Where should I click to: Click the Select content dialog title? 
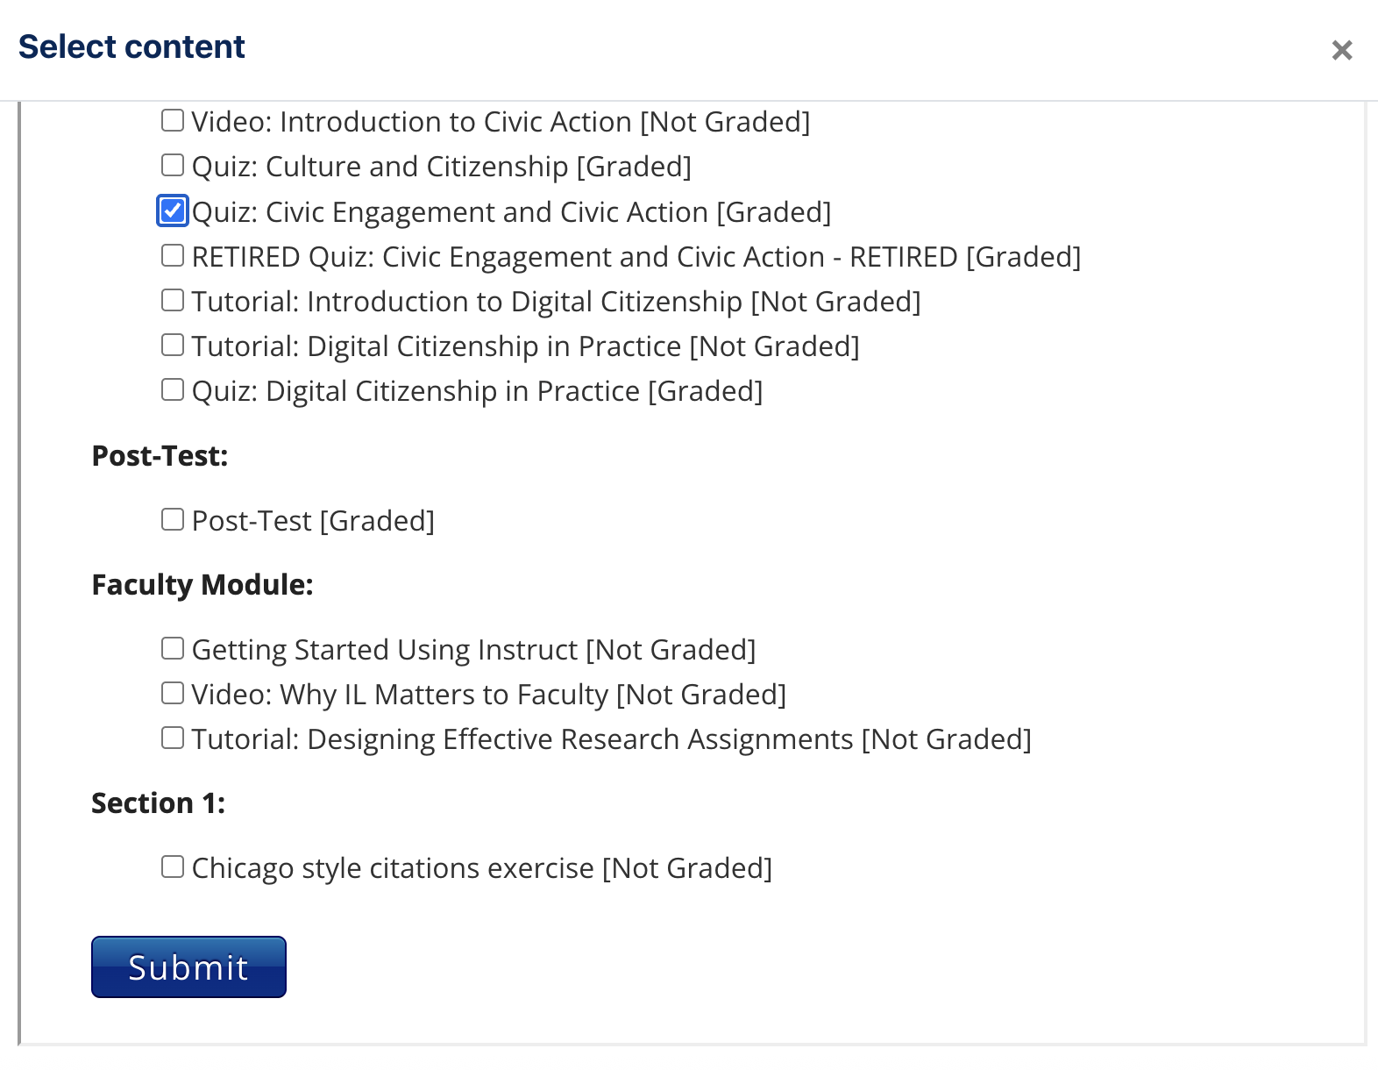pyautogui.click(x=131, y=47)
